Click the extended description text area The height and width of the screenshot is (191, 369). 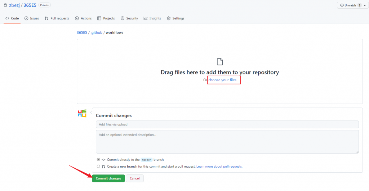pyautogui.click(x=227, y=141)
